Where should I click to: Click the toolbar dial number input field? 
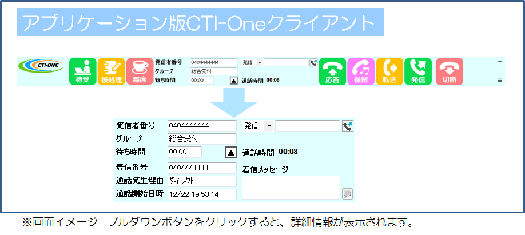(x=286, y=62)
